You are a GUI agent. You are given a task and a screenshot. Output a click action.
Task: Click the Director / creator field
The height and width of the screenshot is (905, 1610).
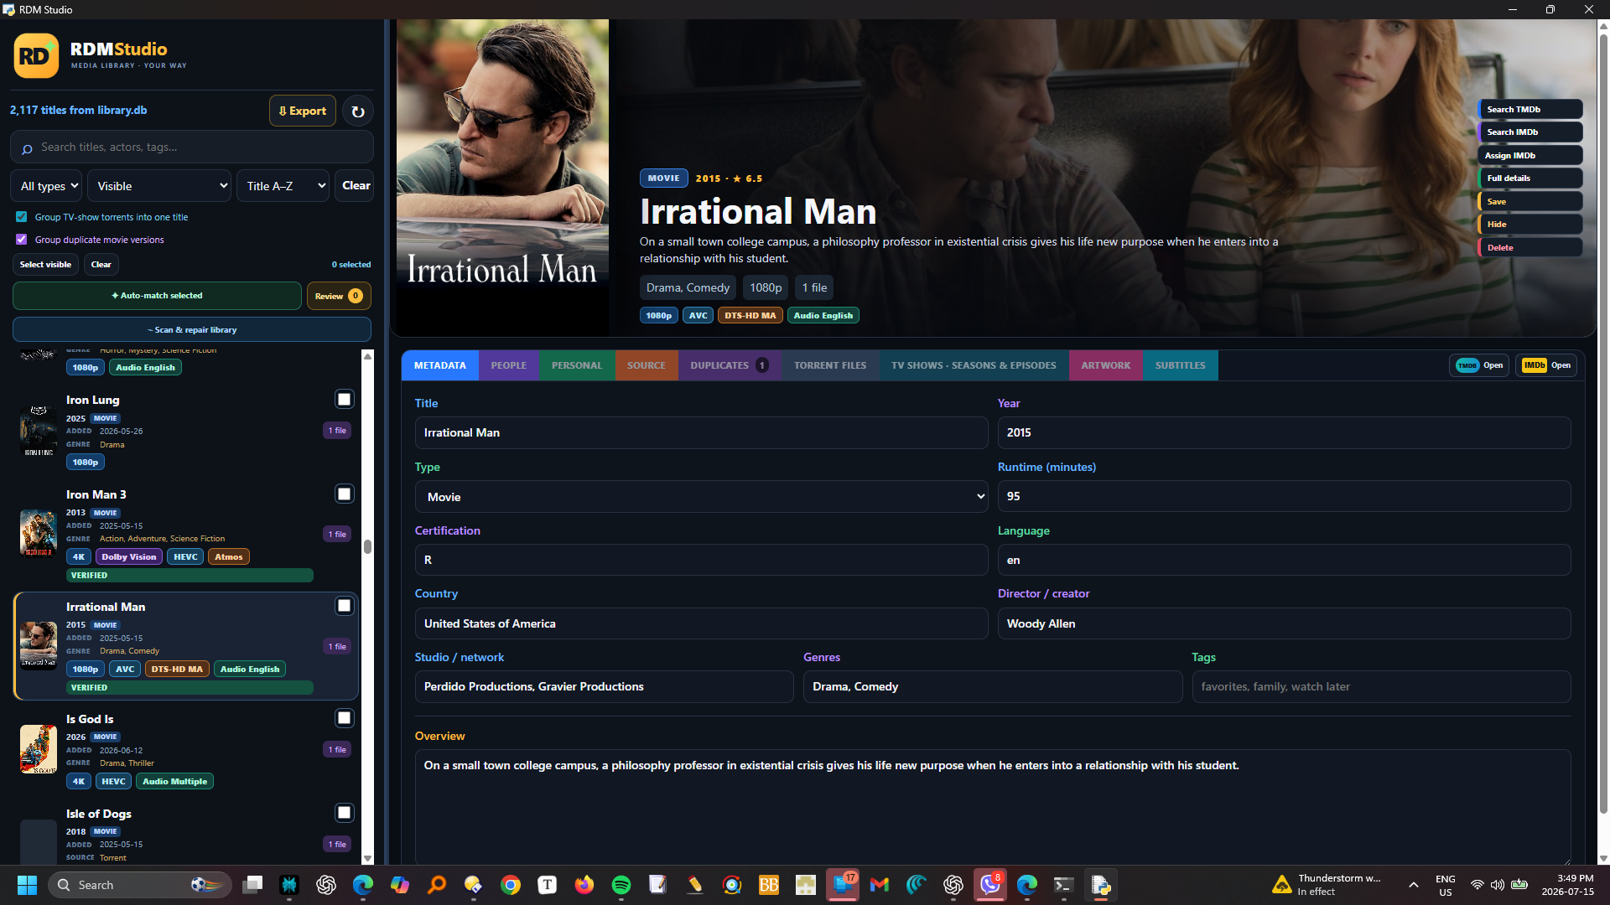click(1284, 623)
